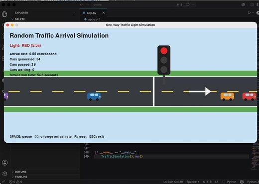The height and width of the screenshot is (184, 259).
Task: Expand the TIMELINE section
Action: tap(21, 177)
